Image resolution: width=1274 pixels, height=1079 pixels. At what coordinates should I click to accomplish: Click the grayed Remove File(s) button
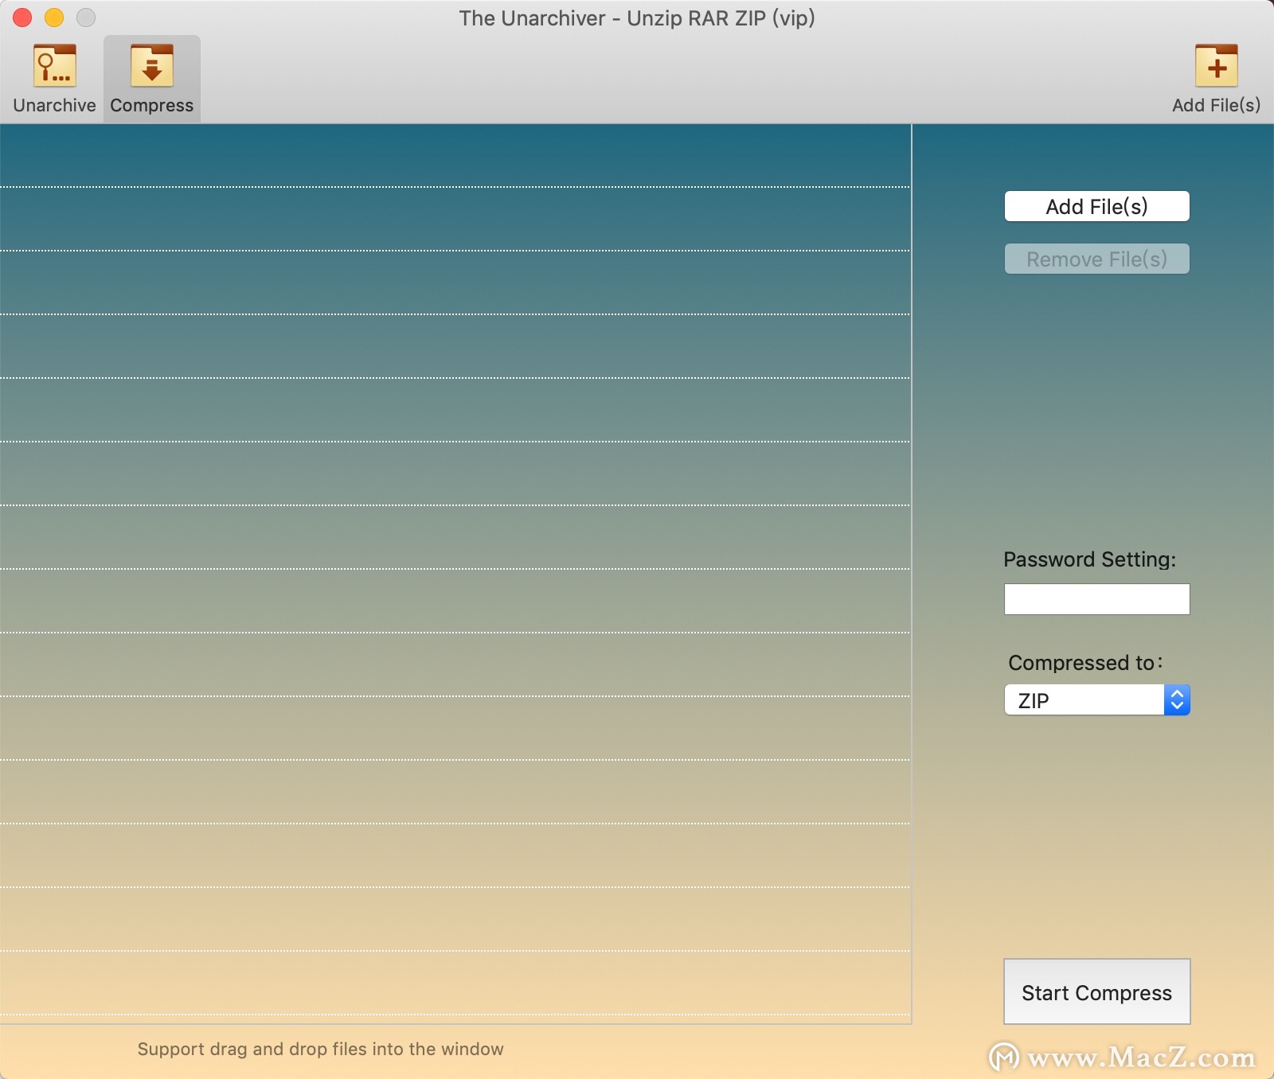click(1096, 259)
